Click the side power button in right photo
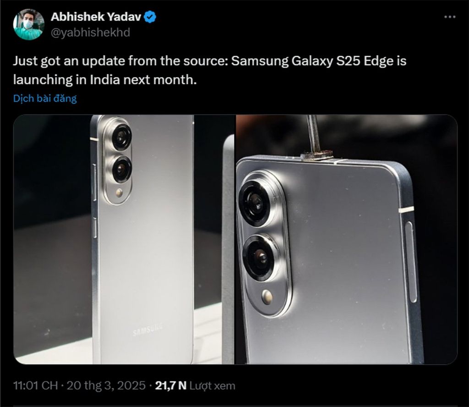The height and width of the screenshot is (407, 469). pos(411,262)
